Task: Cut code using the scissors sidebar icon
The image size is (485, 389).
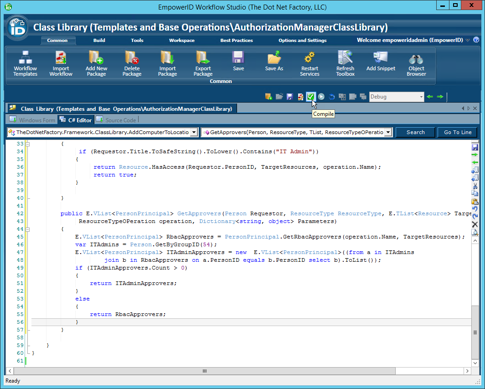Action: pos(475,186)
